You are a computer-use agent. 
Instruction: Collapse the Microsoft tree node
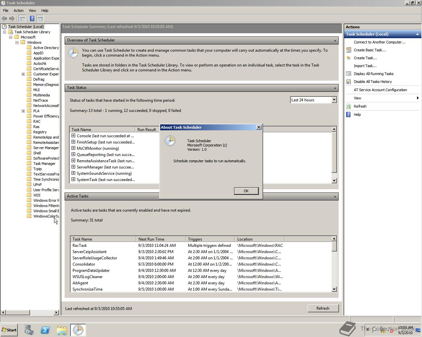[11, 37]
